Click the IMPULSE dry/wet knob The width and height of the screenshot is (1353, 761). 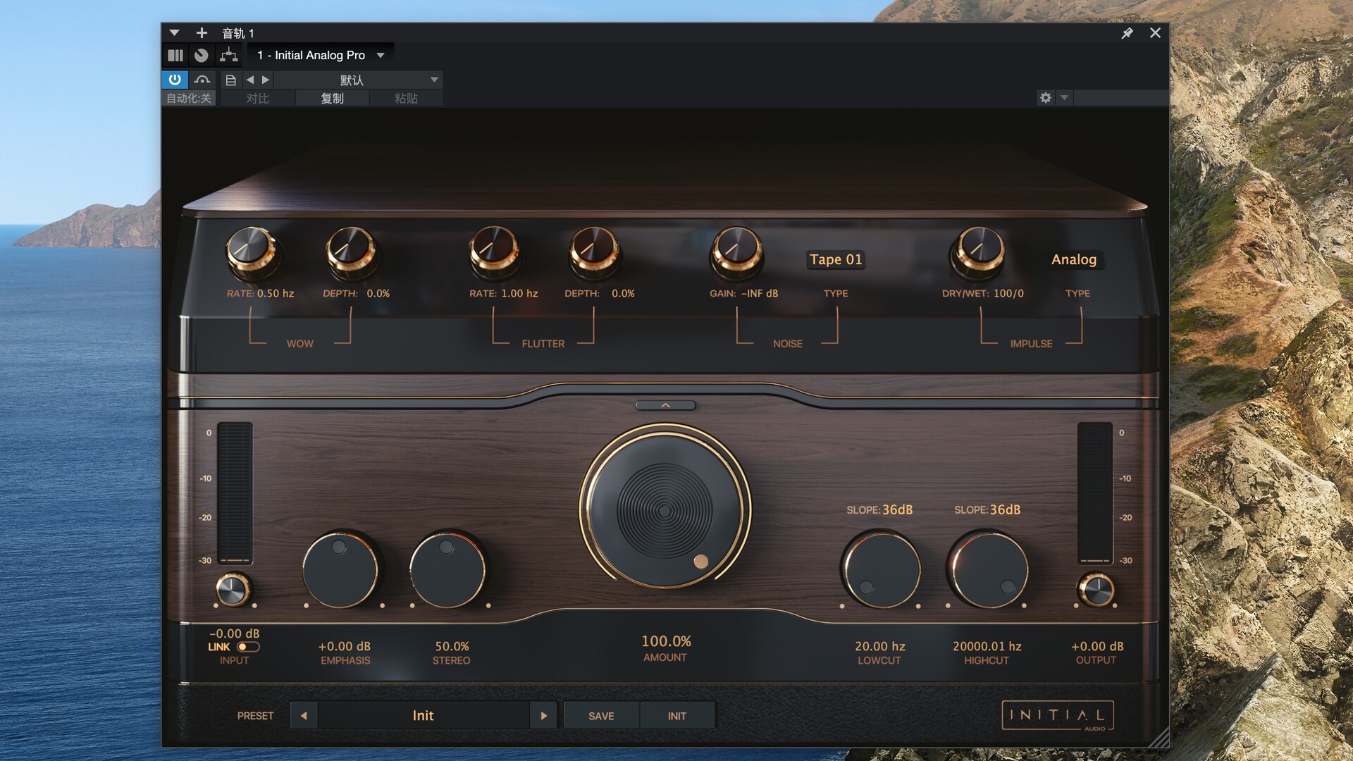977,252
